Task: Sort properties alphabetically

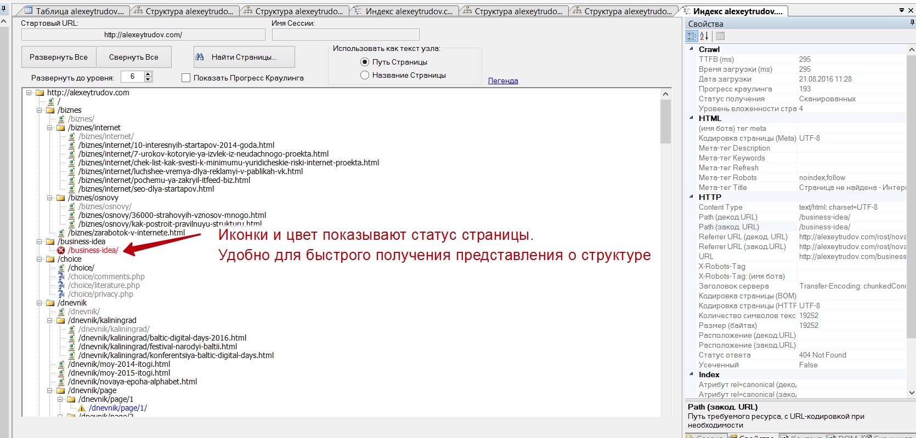Action: pyautogui.click(x=704, y=36)
